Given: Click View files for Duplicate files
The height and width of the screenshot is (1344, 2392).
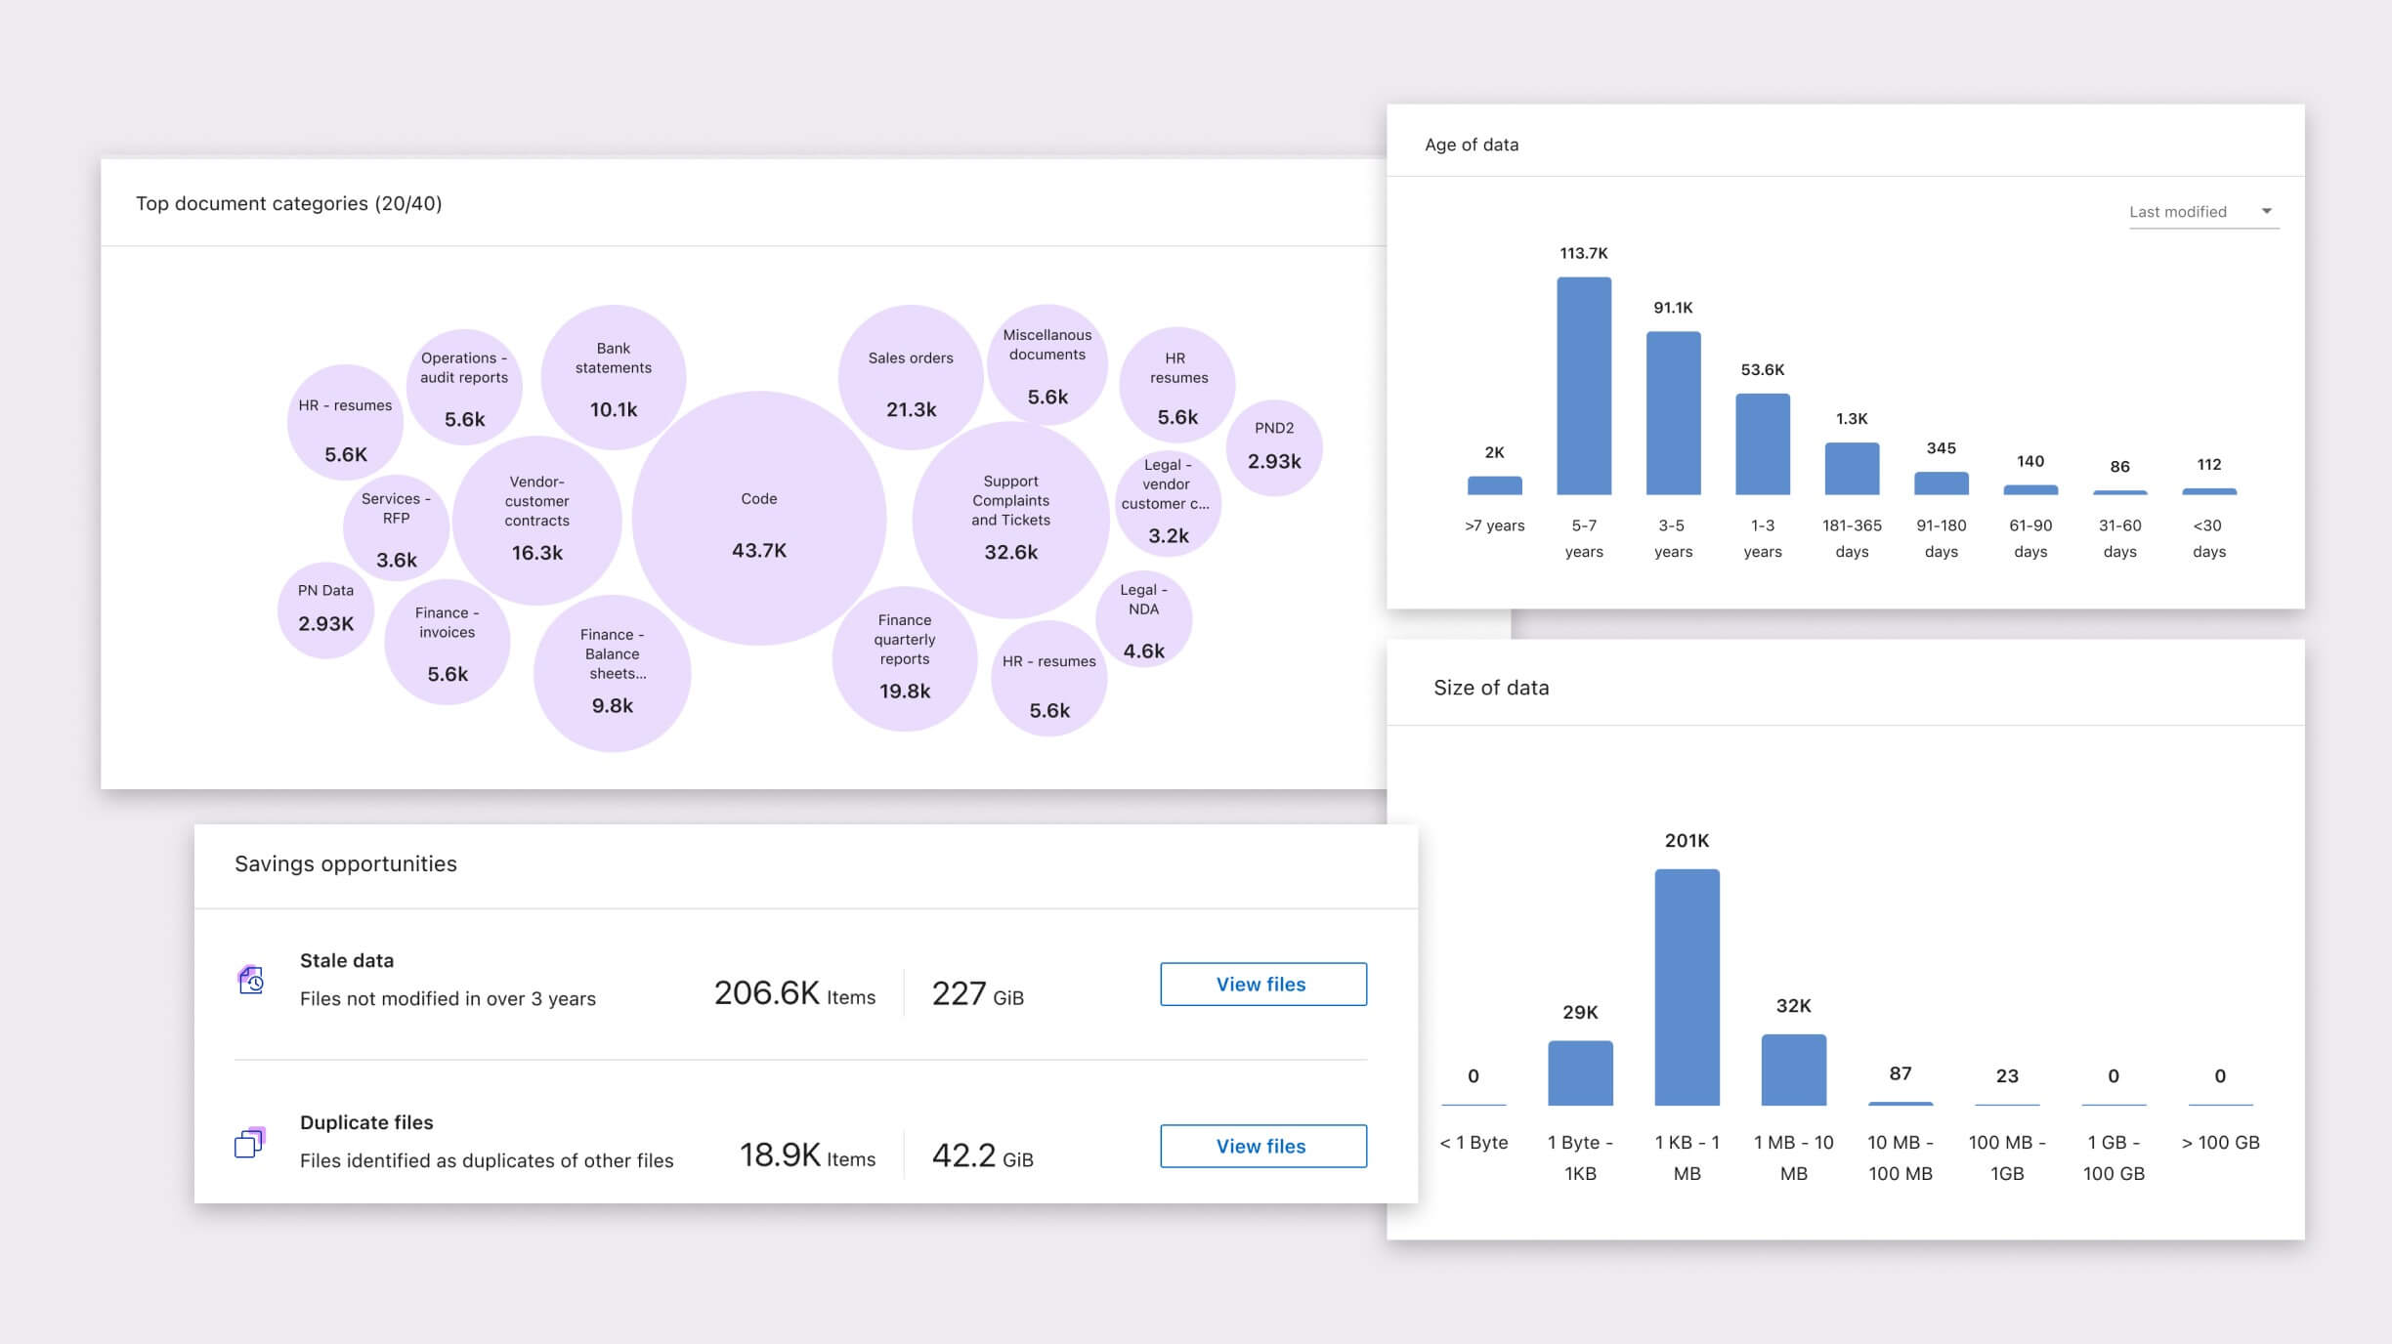Looking at the screenshot, I should coord(1262,1146).
